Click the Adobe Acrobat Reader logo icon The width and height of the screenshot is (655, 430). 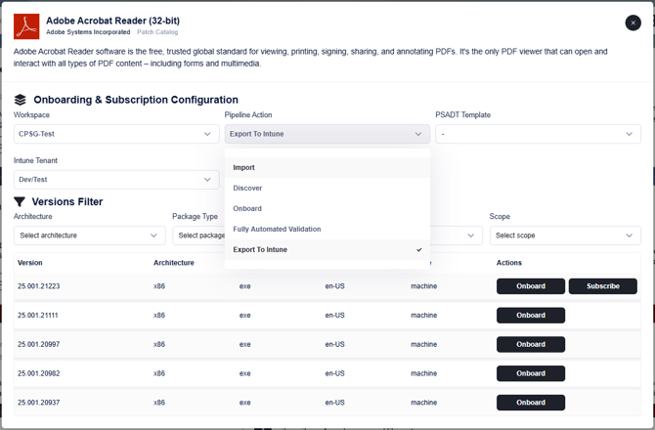click(26, 26)
